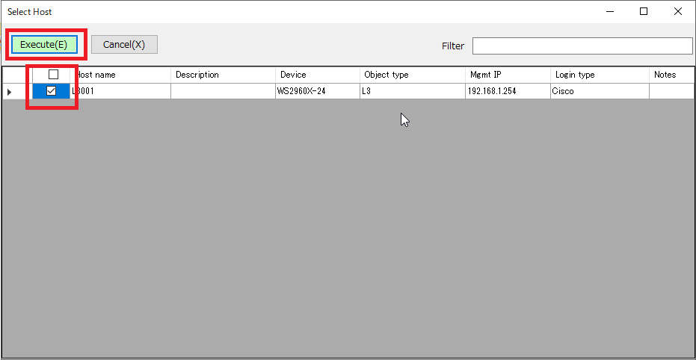Sort by Host name column header
This screenshot has height=360, width=696.
(120, 75)
